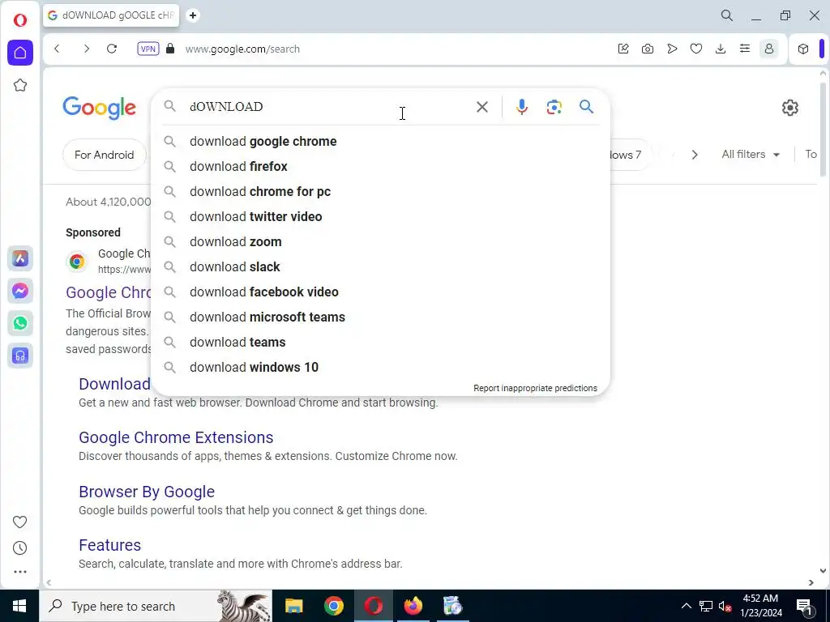The image size is (830, 622).
Task: Open WhatsApp in sidebar
Action: click(x=20, y=323)
